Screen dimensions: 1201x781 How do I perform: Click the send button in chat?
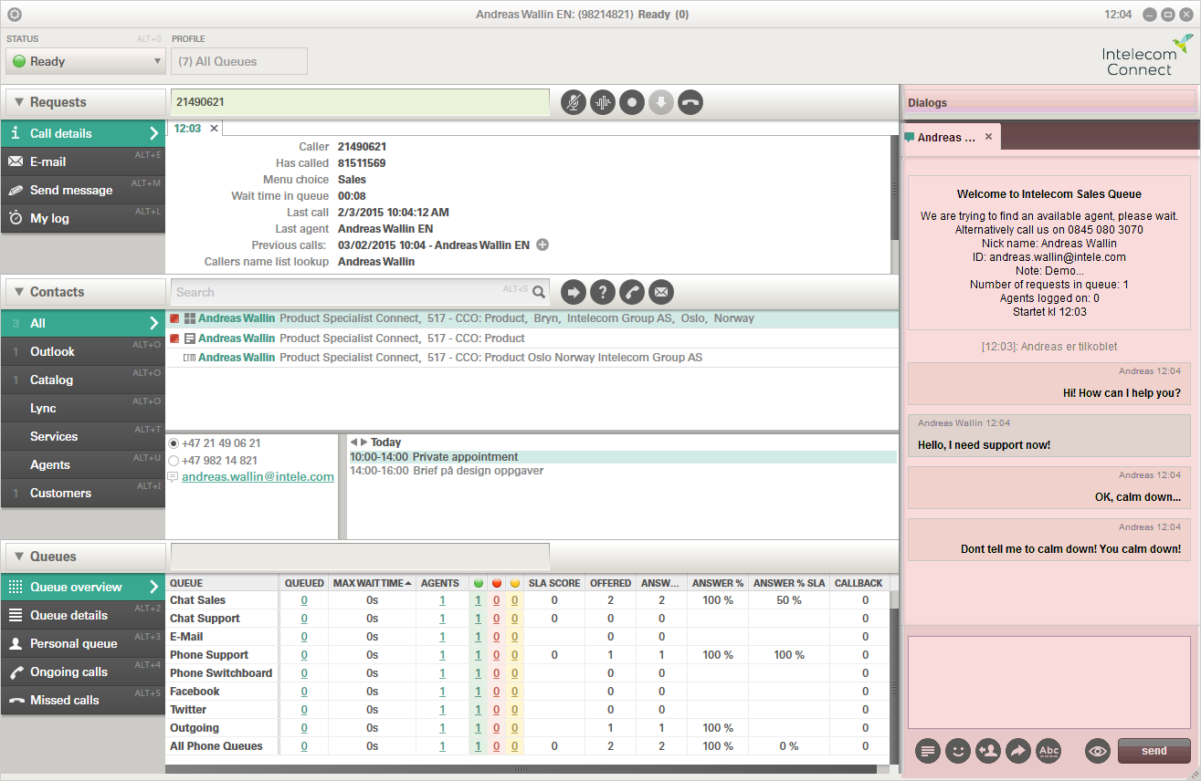[1154, 751]
